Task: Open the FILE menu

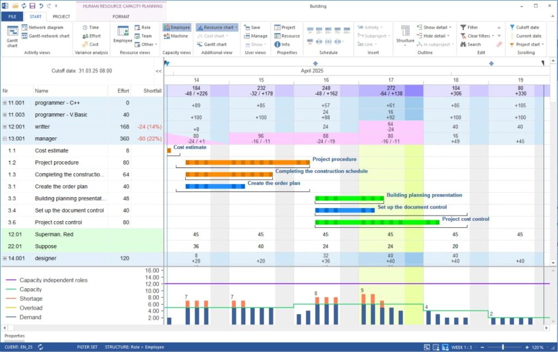Action: [x=11, y=16]
